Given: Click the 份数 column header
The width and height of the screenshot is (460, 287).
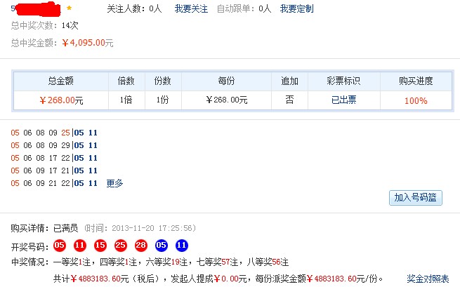Looking at the screenshot, I should (162, 81).
